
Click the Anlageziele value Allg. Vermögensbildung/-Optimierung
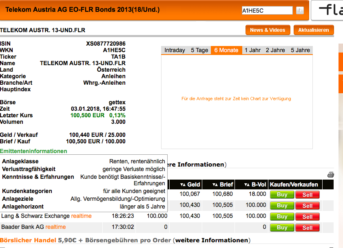118,199
